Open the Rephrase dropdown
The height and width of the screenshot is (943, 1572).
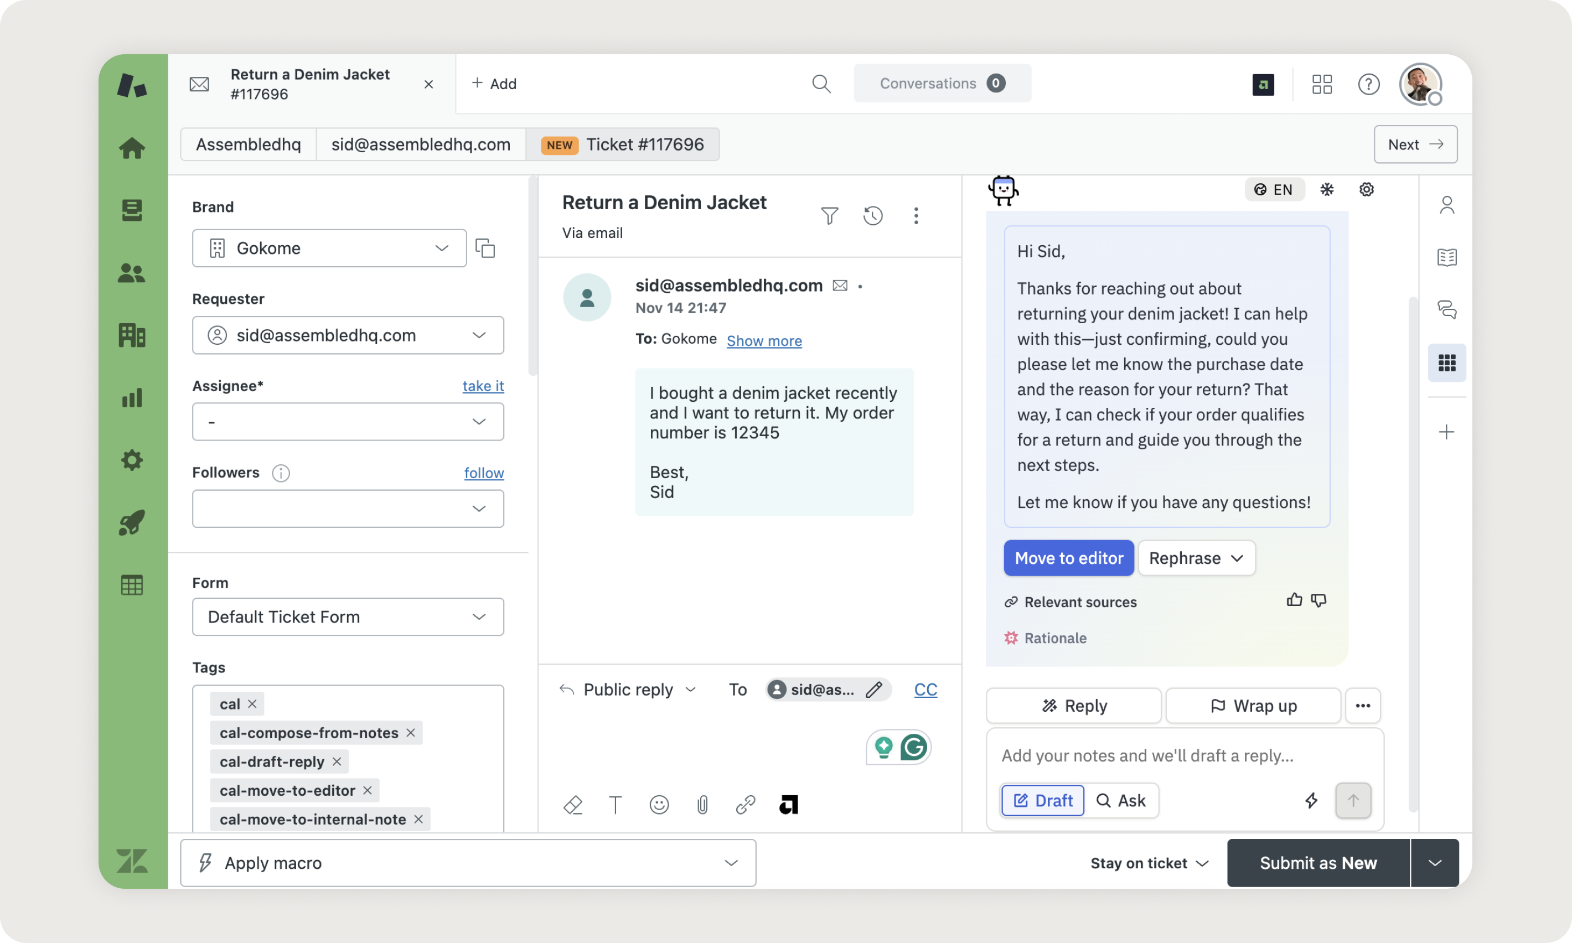click(x=1196, y=558)
